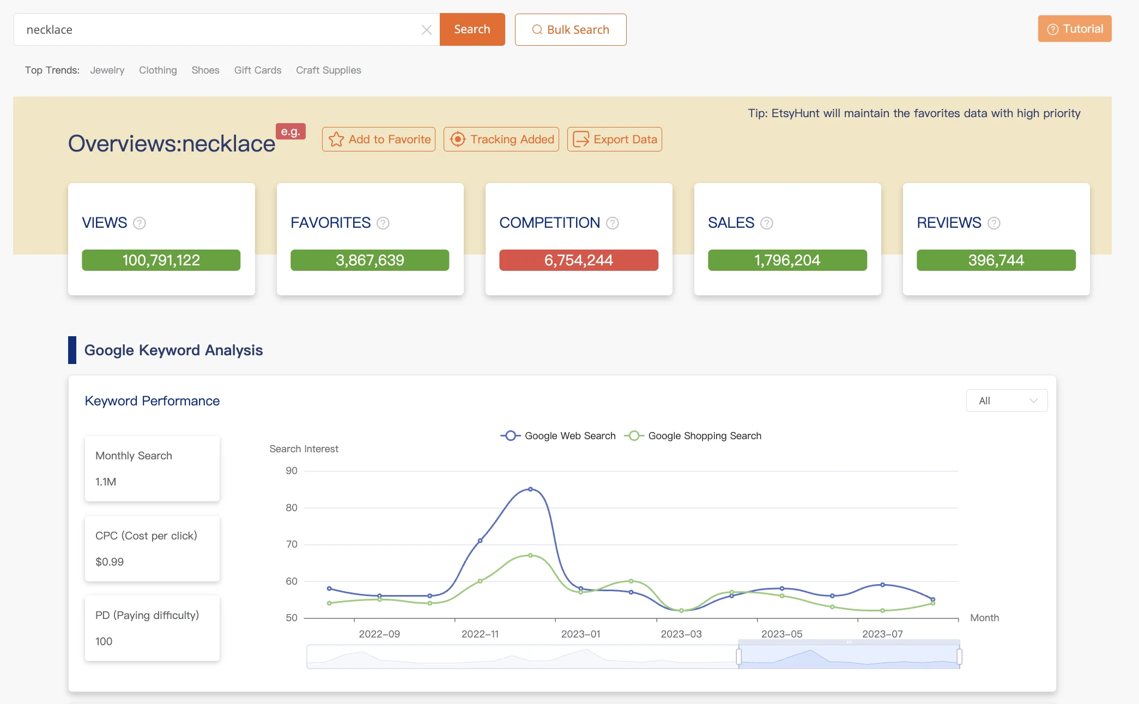Click the Tutorial question mark icon
This screenshot has width=1139, height=704.
coord(1052,29)
